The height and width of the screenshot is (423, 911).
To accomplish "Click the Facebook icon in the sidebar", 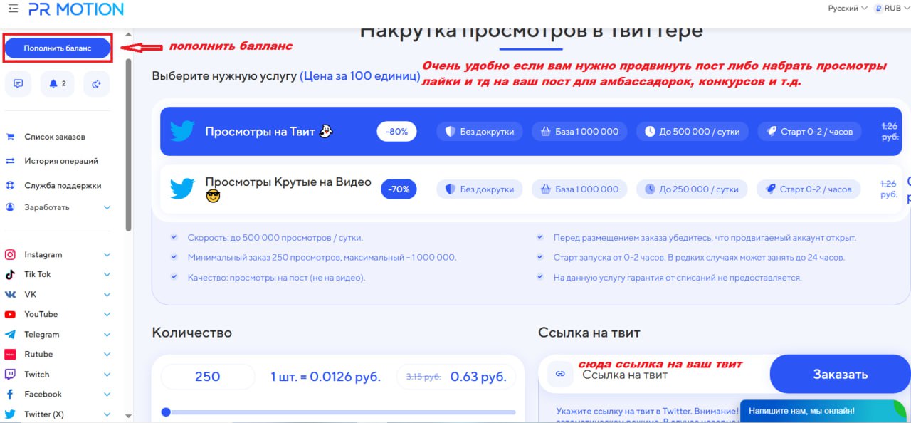I will [x=11, y=394].
